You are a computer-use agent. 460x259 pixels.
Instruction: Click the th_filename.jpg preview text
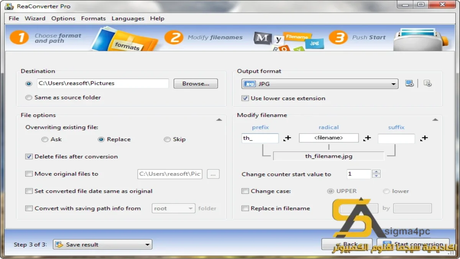pos(329,156)
